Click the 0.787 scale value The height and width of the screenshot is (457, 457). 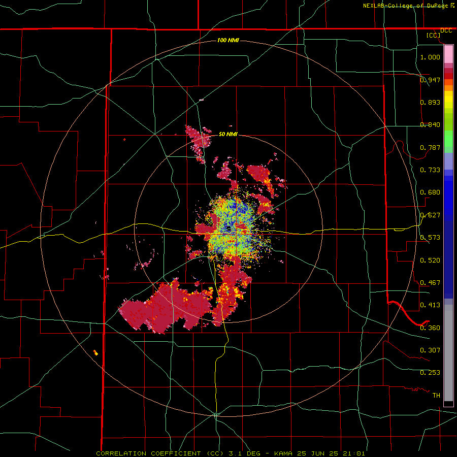pos(430,147)
